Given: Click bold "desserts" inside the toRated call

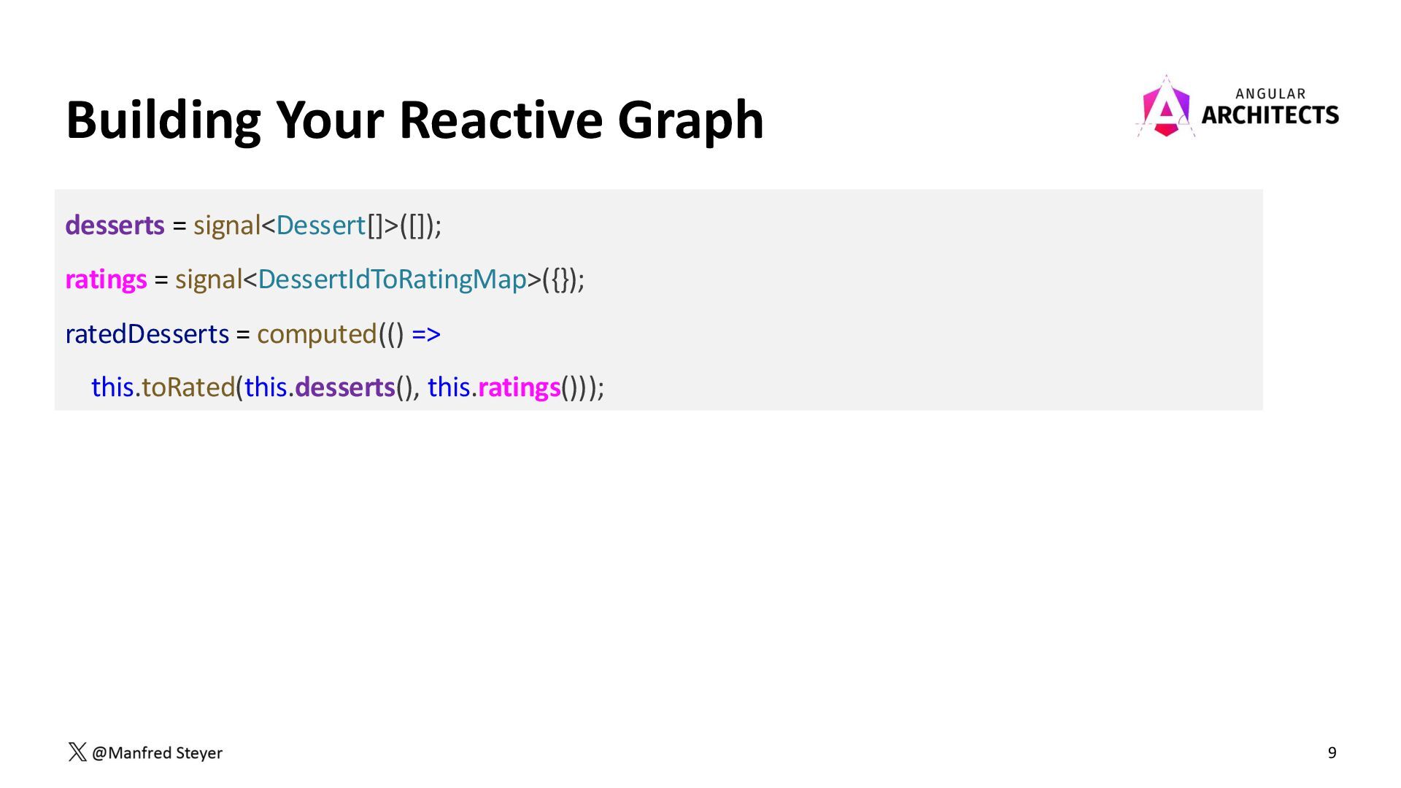Looking at the screenshot, I should point(344,387).
